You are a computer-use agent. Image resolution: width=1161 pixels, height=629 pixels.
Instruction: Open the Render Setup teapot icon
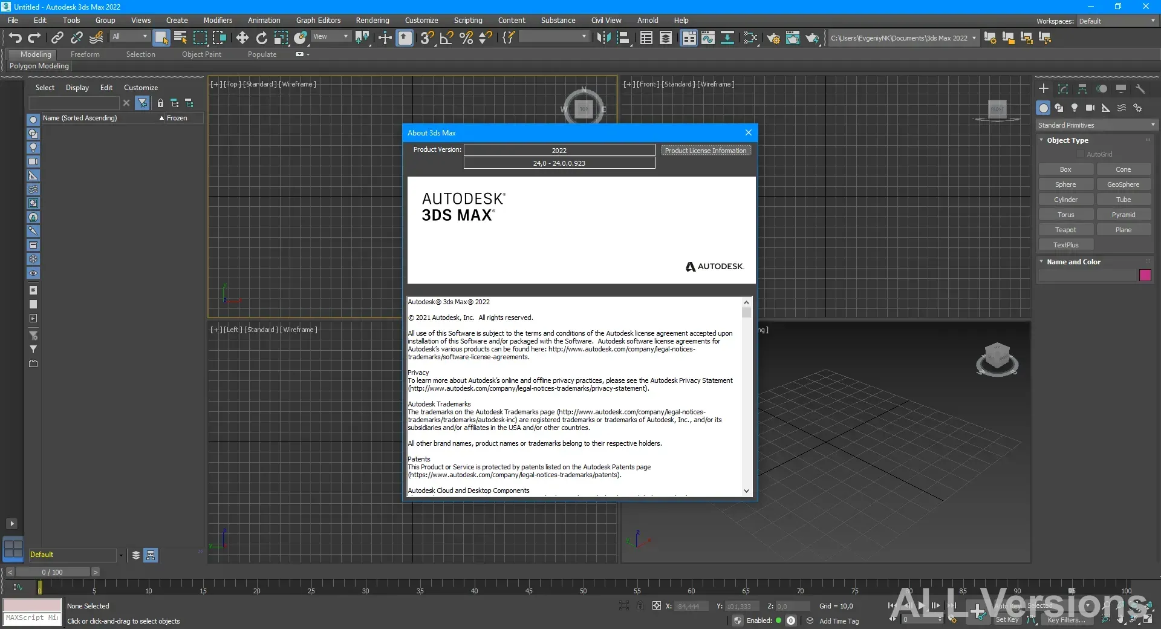(773, 37)
